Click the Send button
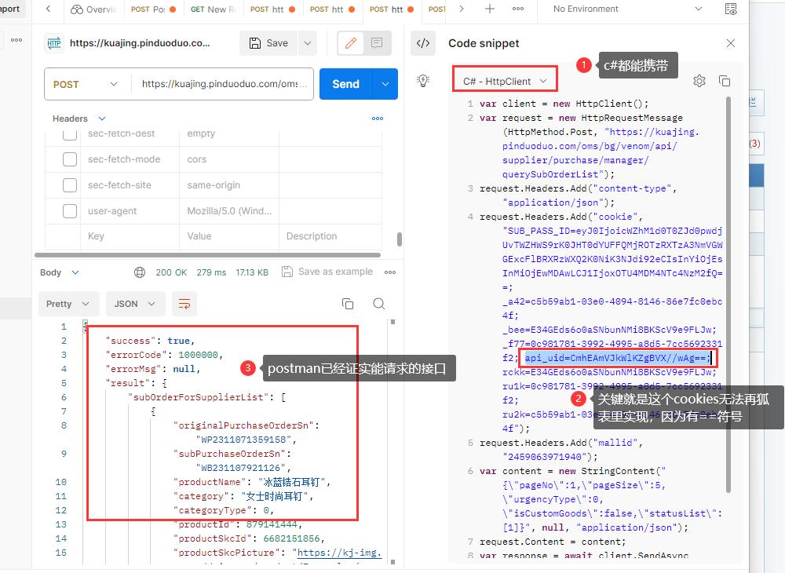The height and width of the screenshot is (573, 785). coord(346,84)
